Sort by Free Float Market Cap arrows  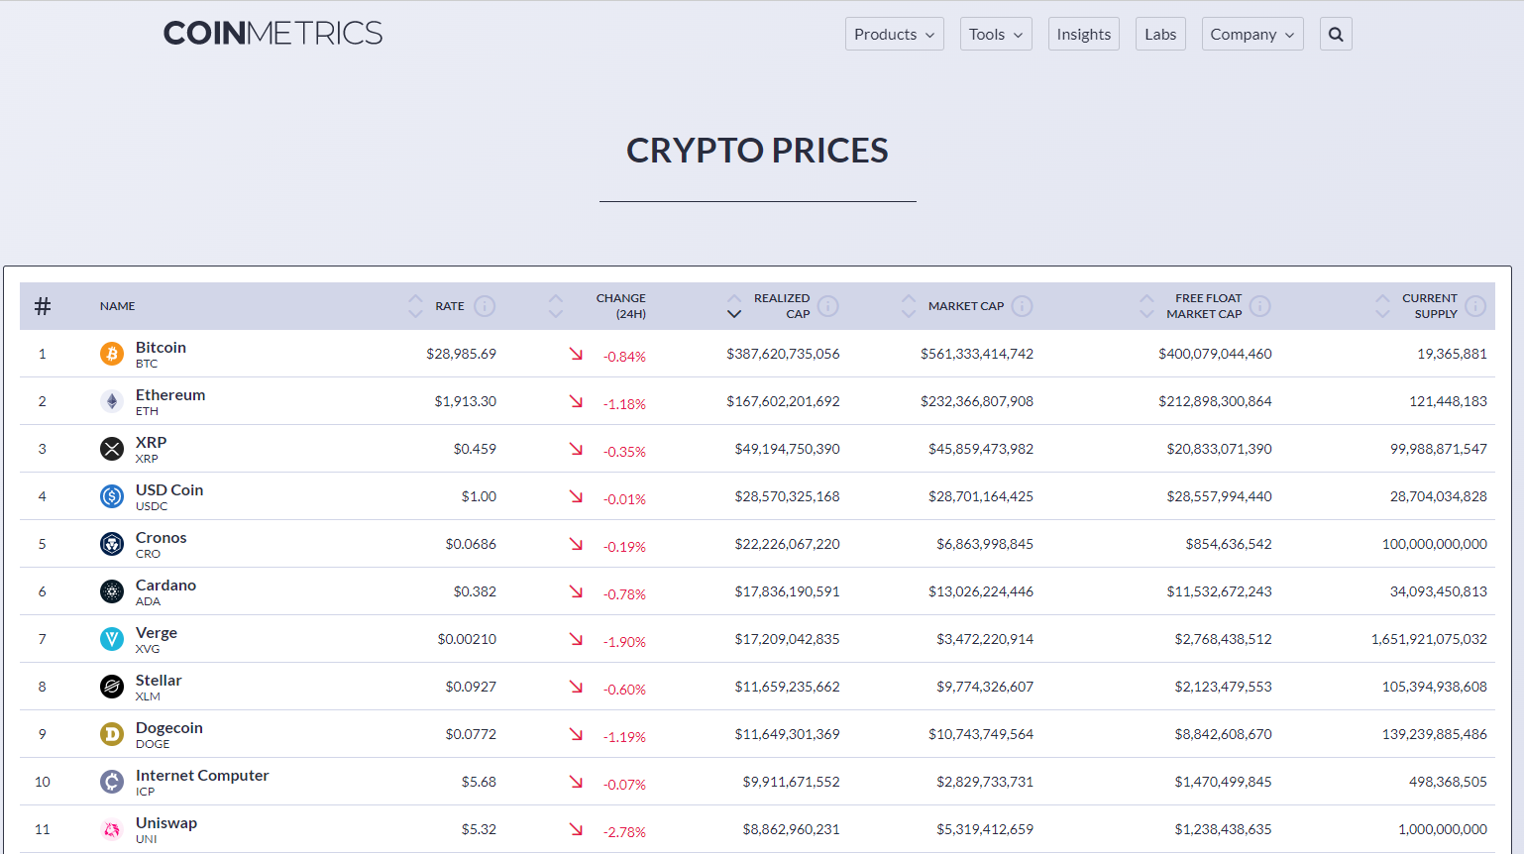(1146, 306)
